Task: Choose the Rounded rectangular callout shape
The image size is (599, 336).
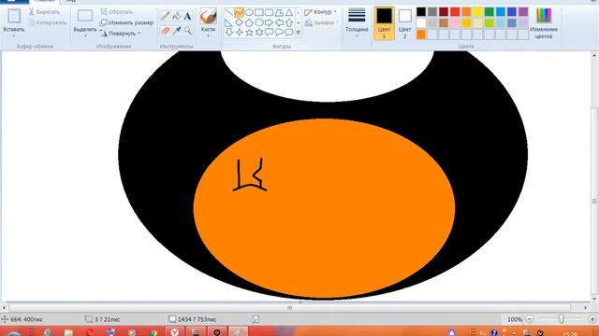Action: 269,33
